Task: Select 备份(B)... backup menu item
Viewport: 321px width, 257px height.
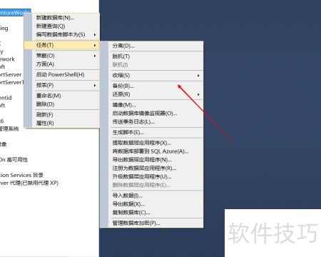Action: (x=123, y=86)
